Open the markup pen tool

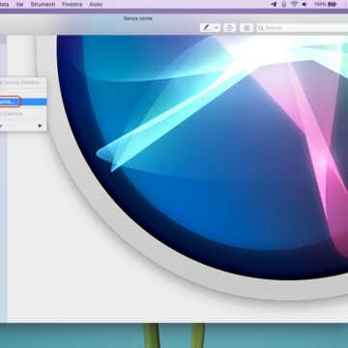pos(206,28)
